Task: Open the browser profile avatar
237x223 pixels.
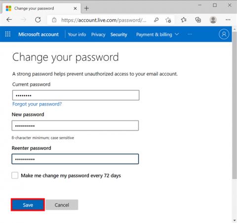Action: tap(213, 20)
